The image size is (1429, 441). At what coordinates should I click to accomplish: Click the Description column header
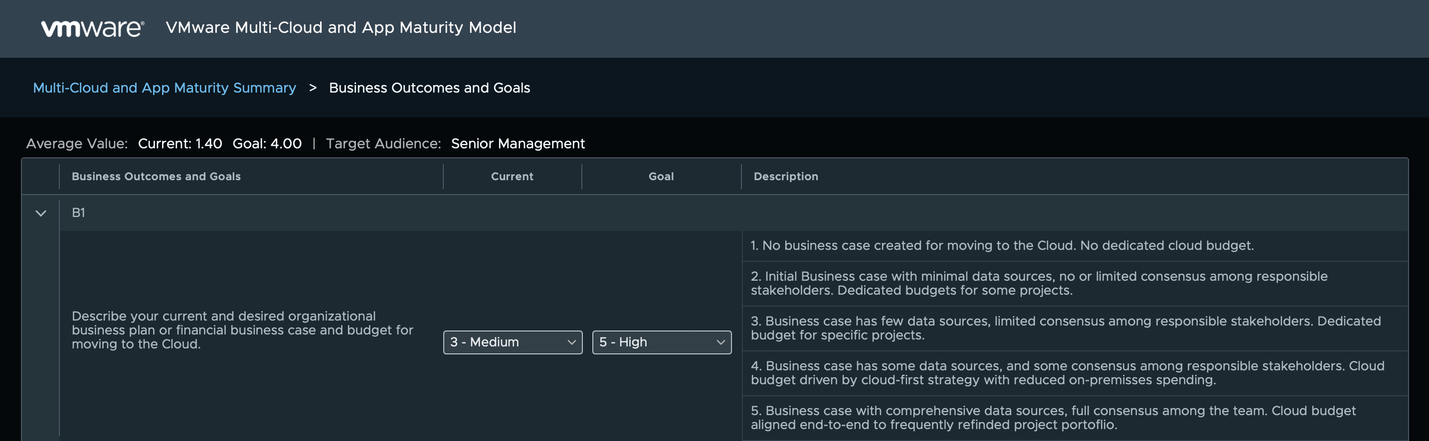click(x=785, y=177)
